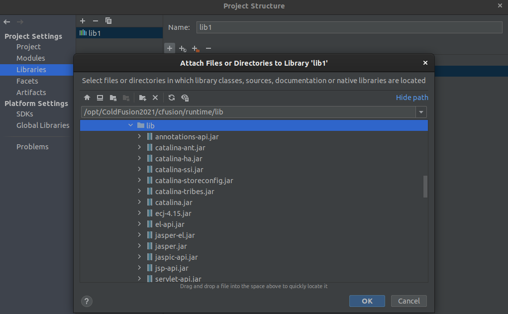Navigate forward with the right arrow
Image resolution: width=508 pixels, height=314 pixels.
(x=20, y=22)
